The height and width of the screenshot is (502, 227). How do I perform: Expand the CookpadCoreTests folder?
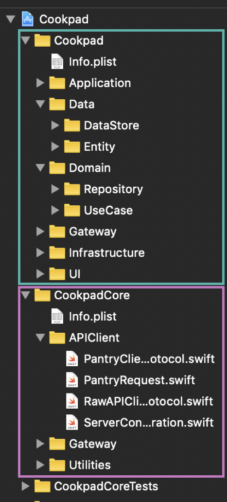click(26, 486)
